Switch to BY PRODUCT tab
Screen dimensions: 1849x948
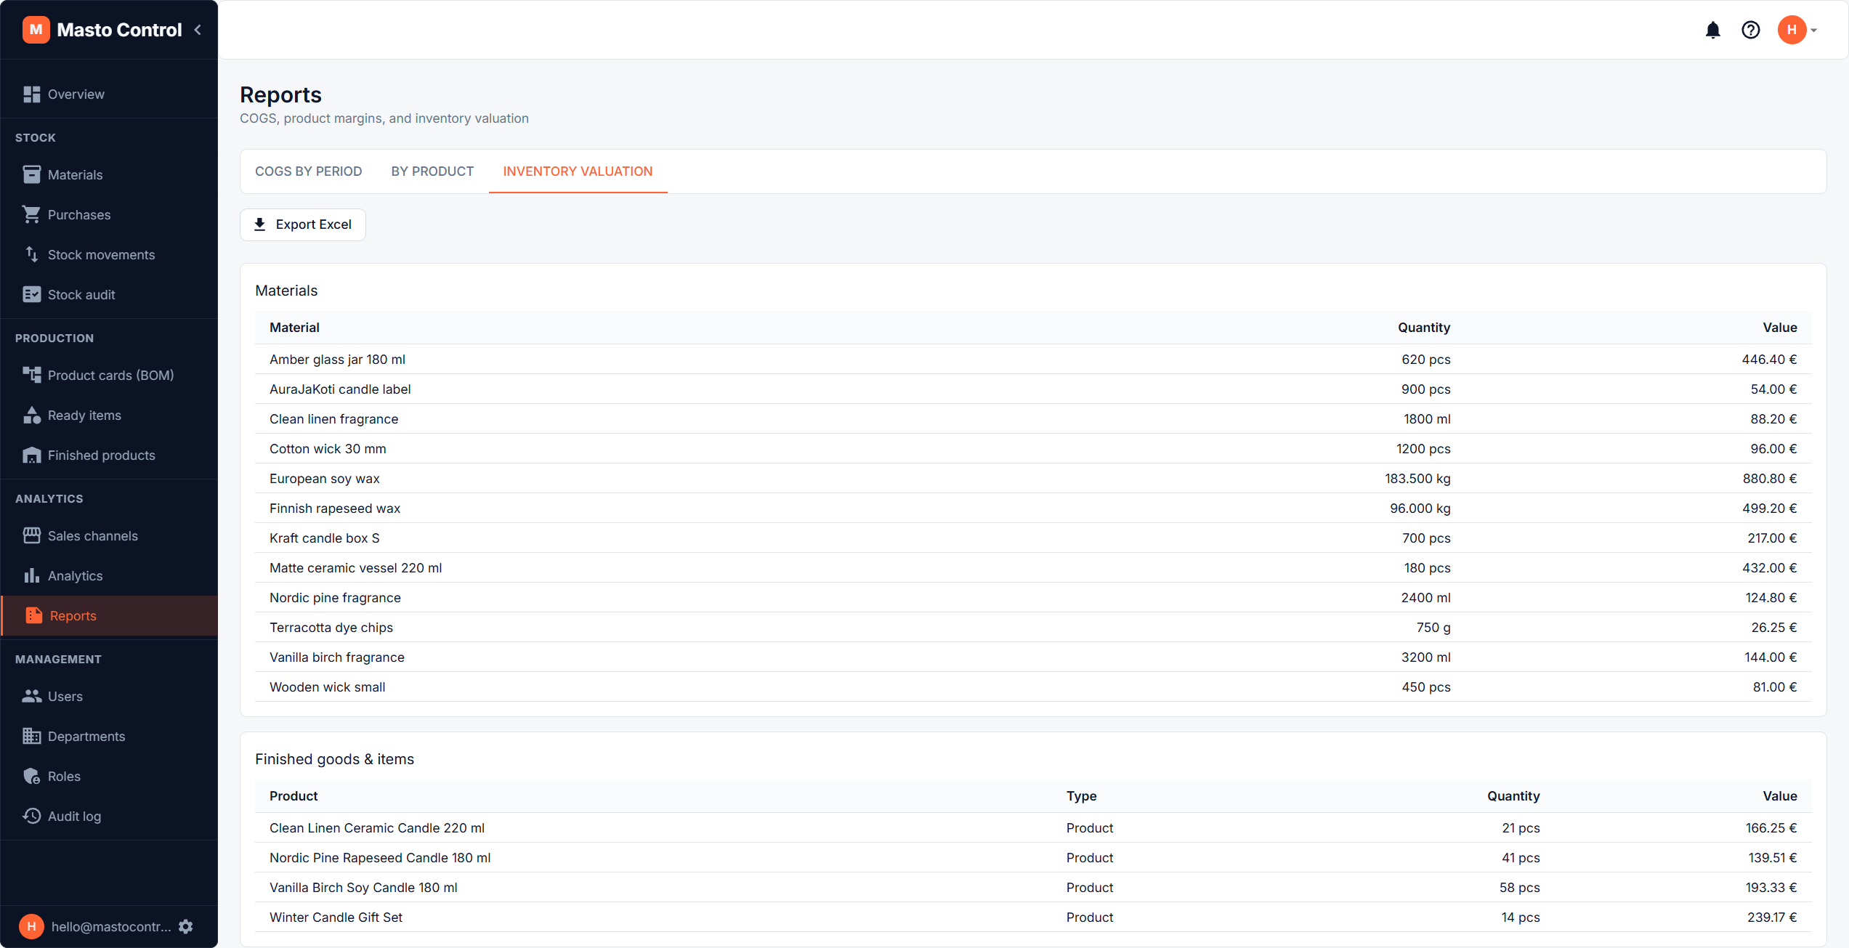point(432,171)
